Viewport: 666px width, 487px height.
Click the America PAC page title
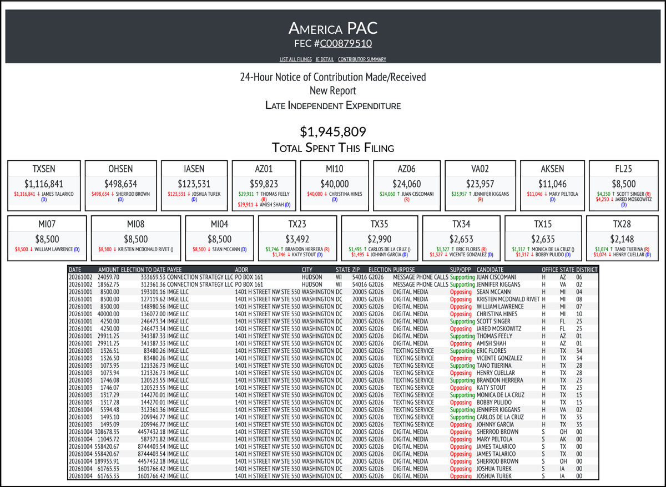[333, 28]
